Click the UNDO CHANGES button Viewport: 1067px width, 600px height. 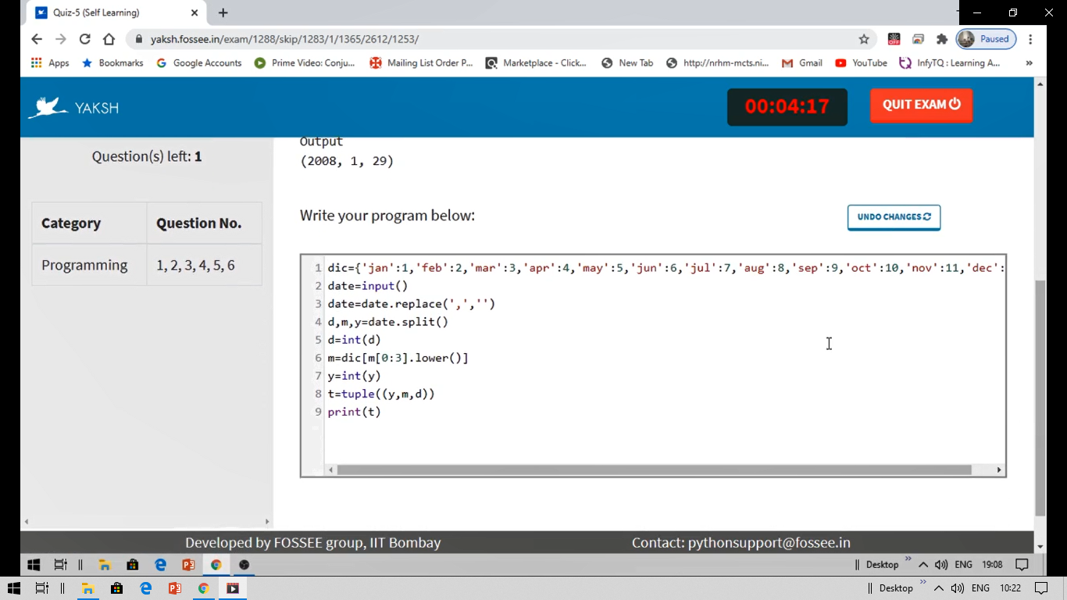click(x=894, y=217)
